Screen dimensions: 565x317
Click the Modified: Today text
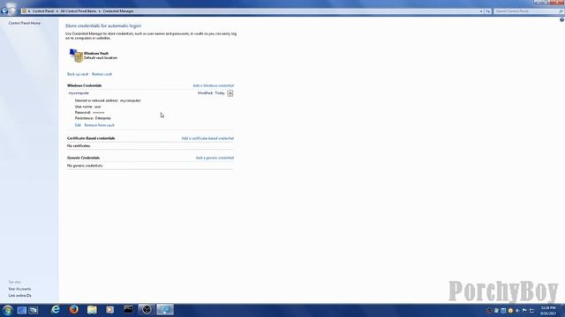[211, 93]
